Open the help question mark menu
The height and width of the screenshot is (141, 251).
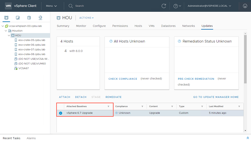[177, 6]
